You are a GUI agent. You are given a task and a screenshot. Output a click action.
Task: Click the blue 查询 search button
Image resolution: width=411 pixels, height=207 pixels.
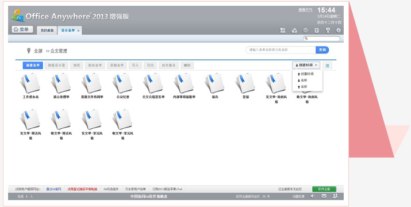[322, 50]
